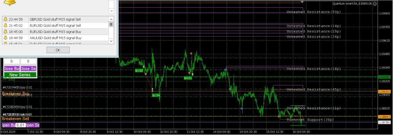This screenshot has height=135, width=393.
Task: Select the 18:45:00 EURUSD signal Buy row
Action: click(x=56, y=31)
